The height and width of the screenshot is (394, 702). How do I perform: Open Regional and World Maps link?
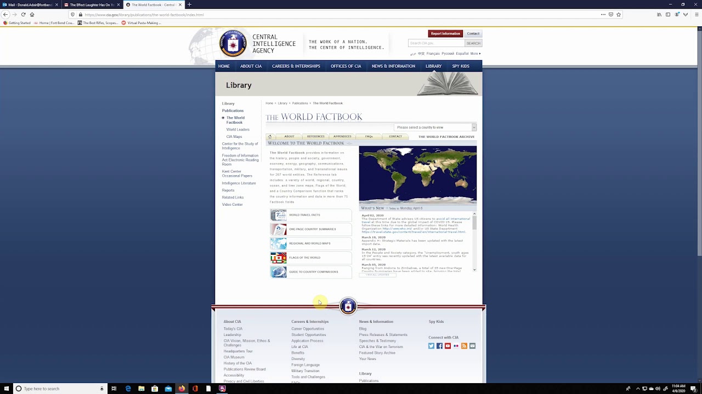pyautogui.click(x=311, y=244)
